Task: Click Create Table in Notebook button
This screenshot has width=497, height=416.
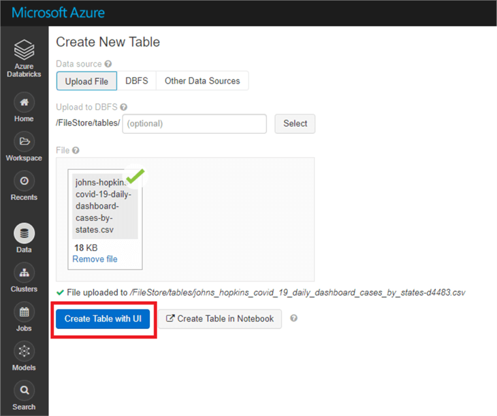Action: pos(220,319)
